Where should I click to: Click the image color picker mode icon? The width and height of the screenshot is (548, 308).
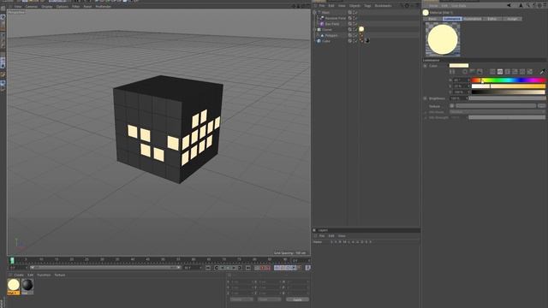click(x=479, y=72)
